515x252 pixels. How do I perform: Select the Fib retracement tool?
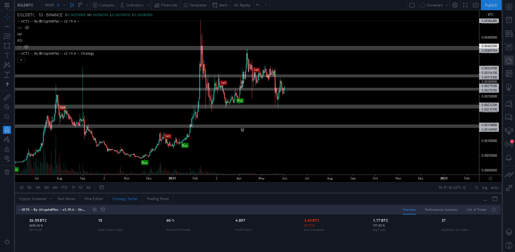(x=7, y=36)
